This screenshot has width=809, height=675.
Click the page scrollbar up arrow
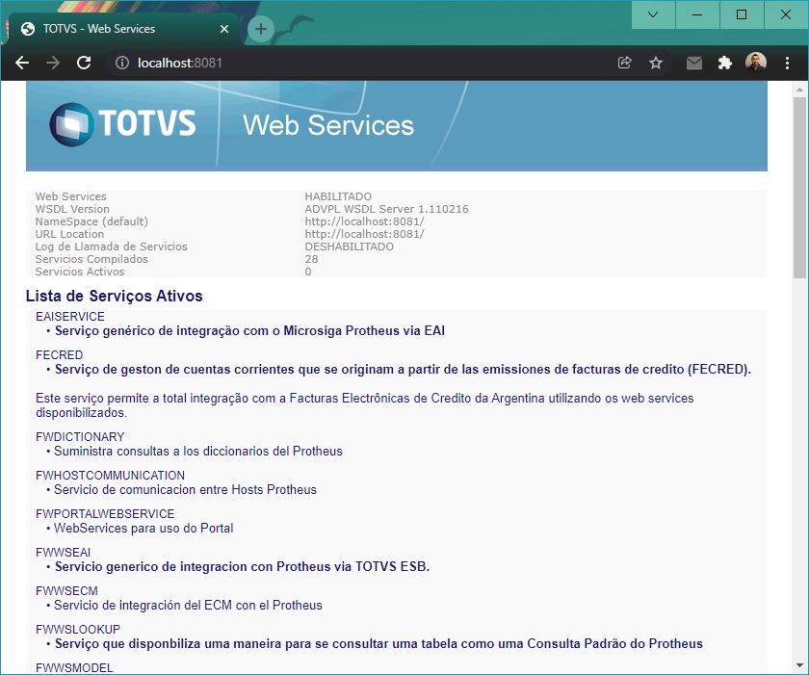coord(799,90)
